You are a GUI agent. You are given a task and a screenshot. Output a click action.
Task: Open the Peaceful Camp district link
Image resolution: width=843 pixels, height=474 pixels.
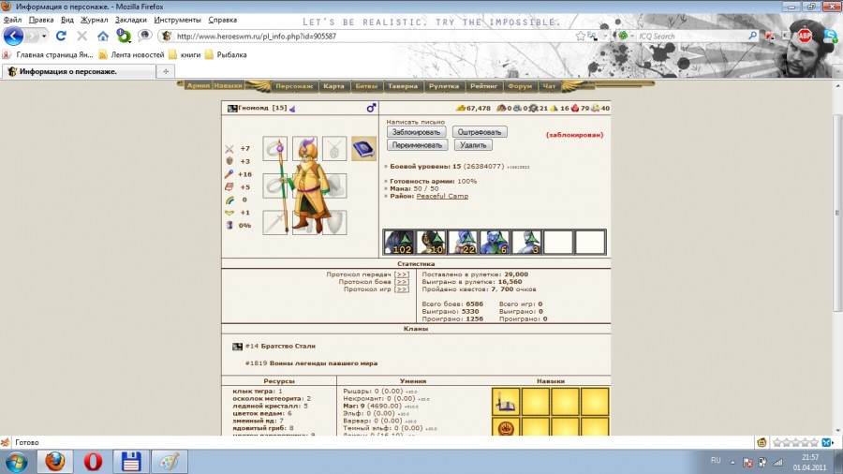(x=442, y=196)
